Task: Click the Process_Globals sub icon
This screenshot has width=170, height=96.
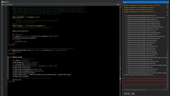Action: [2, 5]
